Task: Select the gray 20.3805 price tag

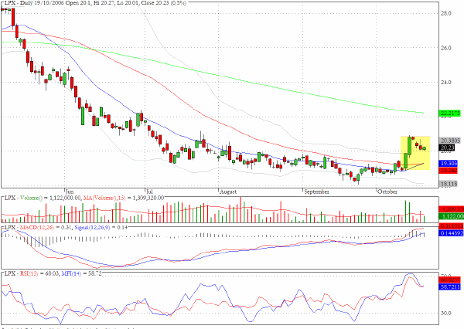Action: 450,141
